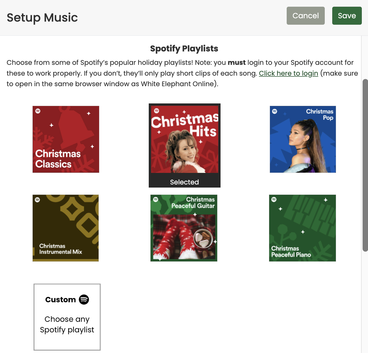368x353 pixels.
Task: Select the Christmas Instrumental Mix playlist
Action: [66, 228]
